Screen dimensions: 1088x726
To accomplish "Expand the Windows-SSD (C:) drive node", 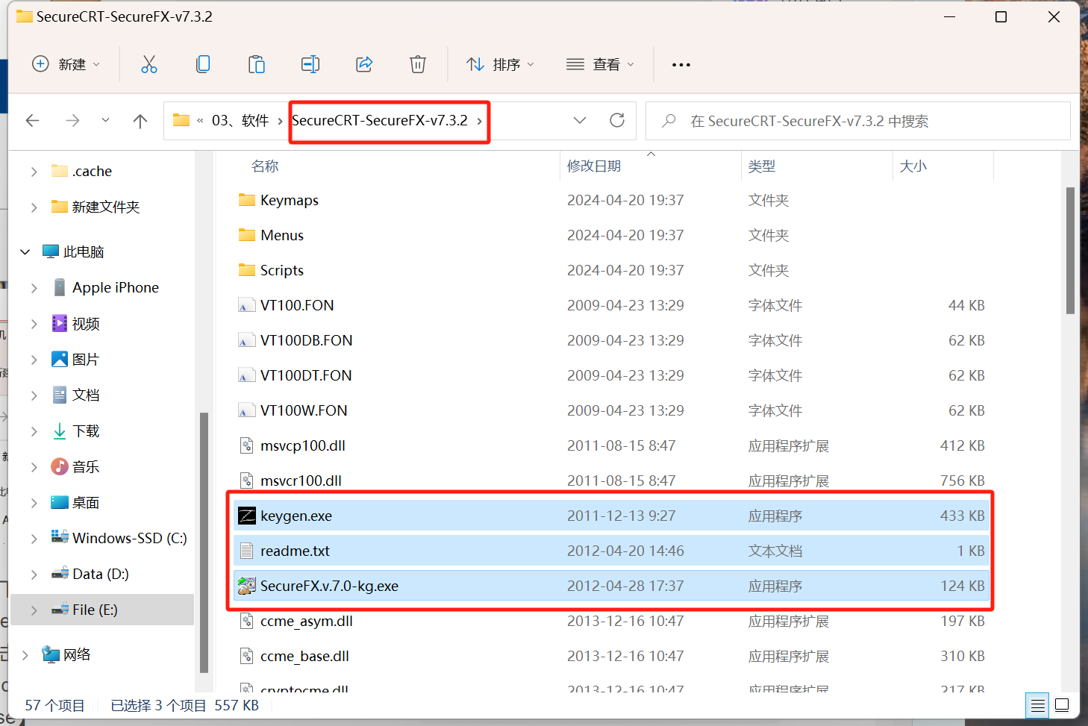I will (x=34, y=539).
